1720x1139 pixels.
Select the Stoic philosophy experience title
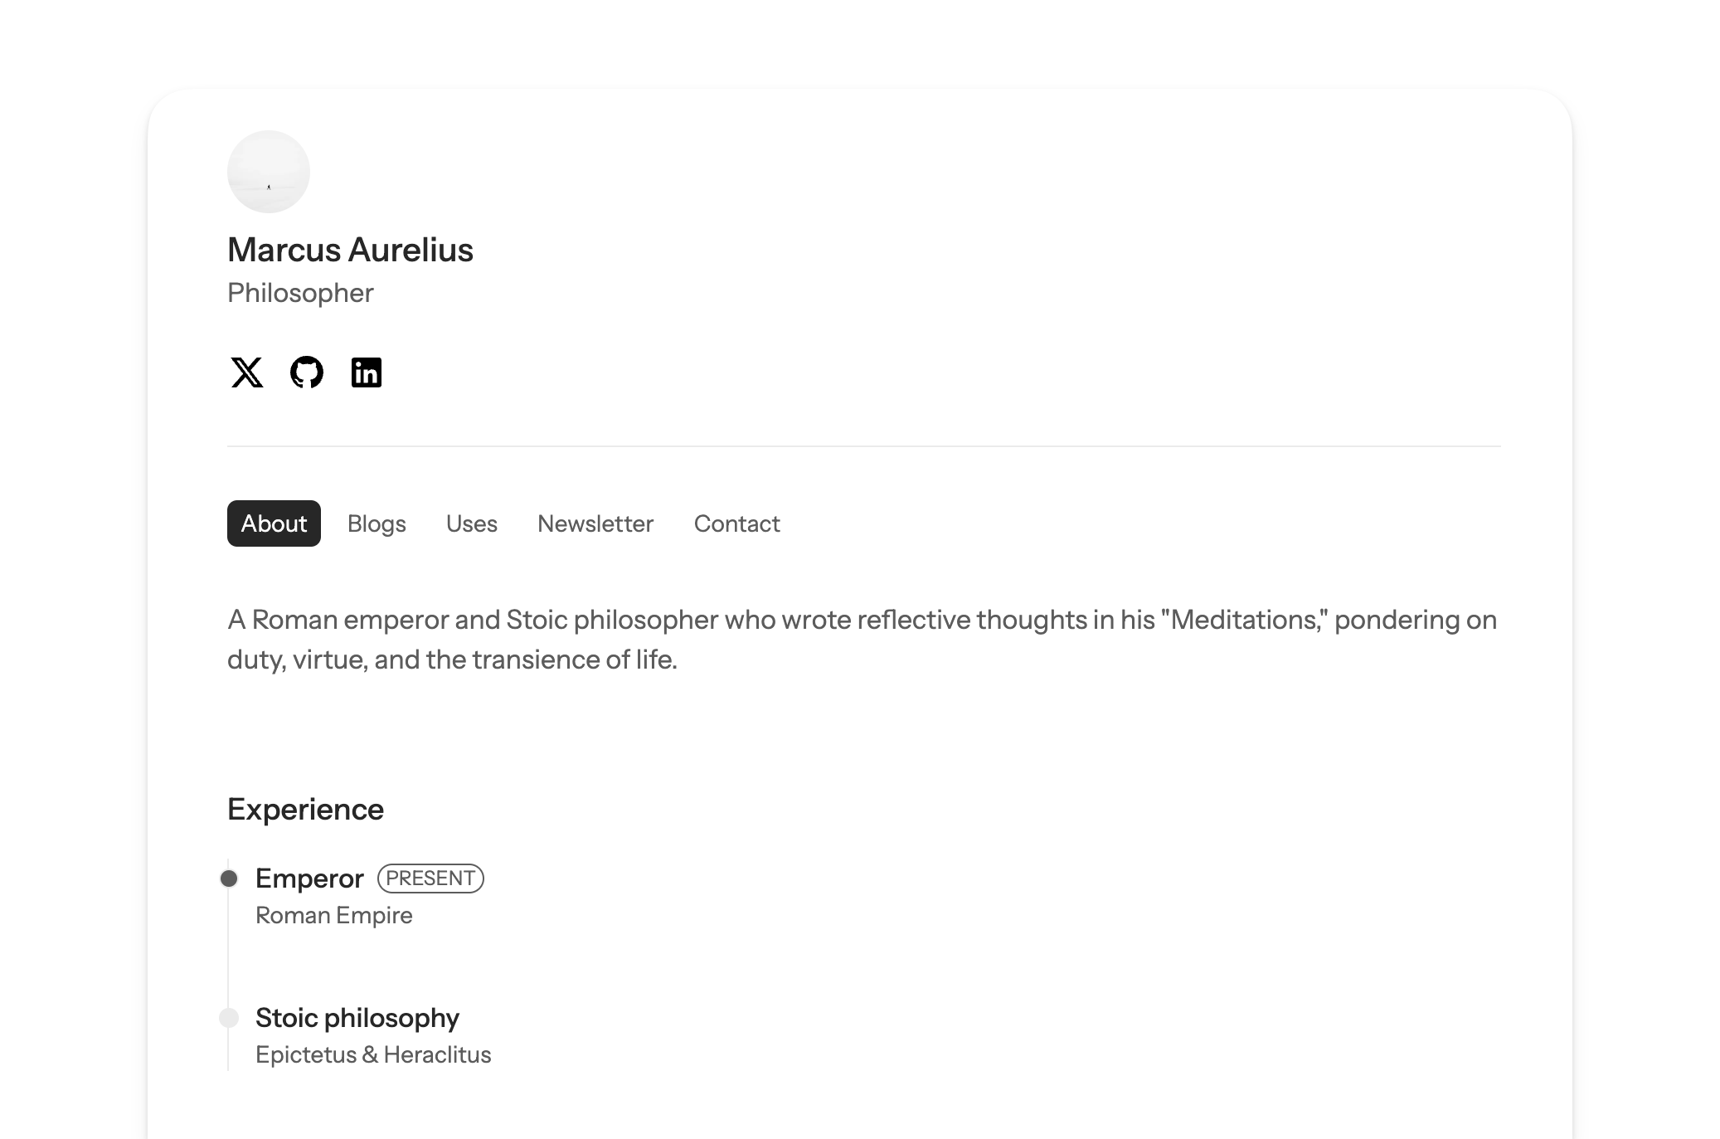[x=357, y=1018]
